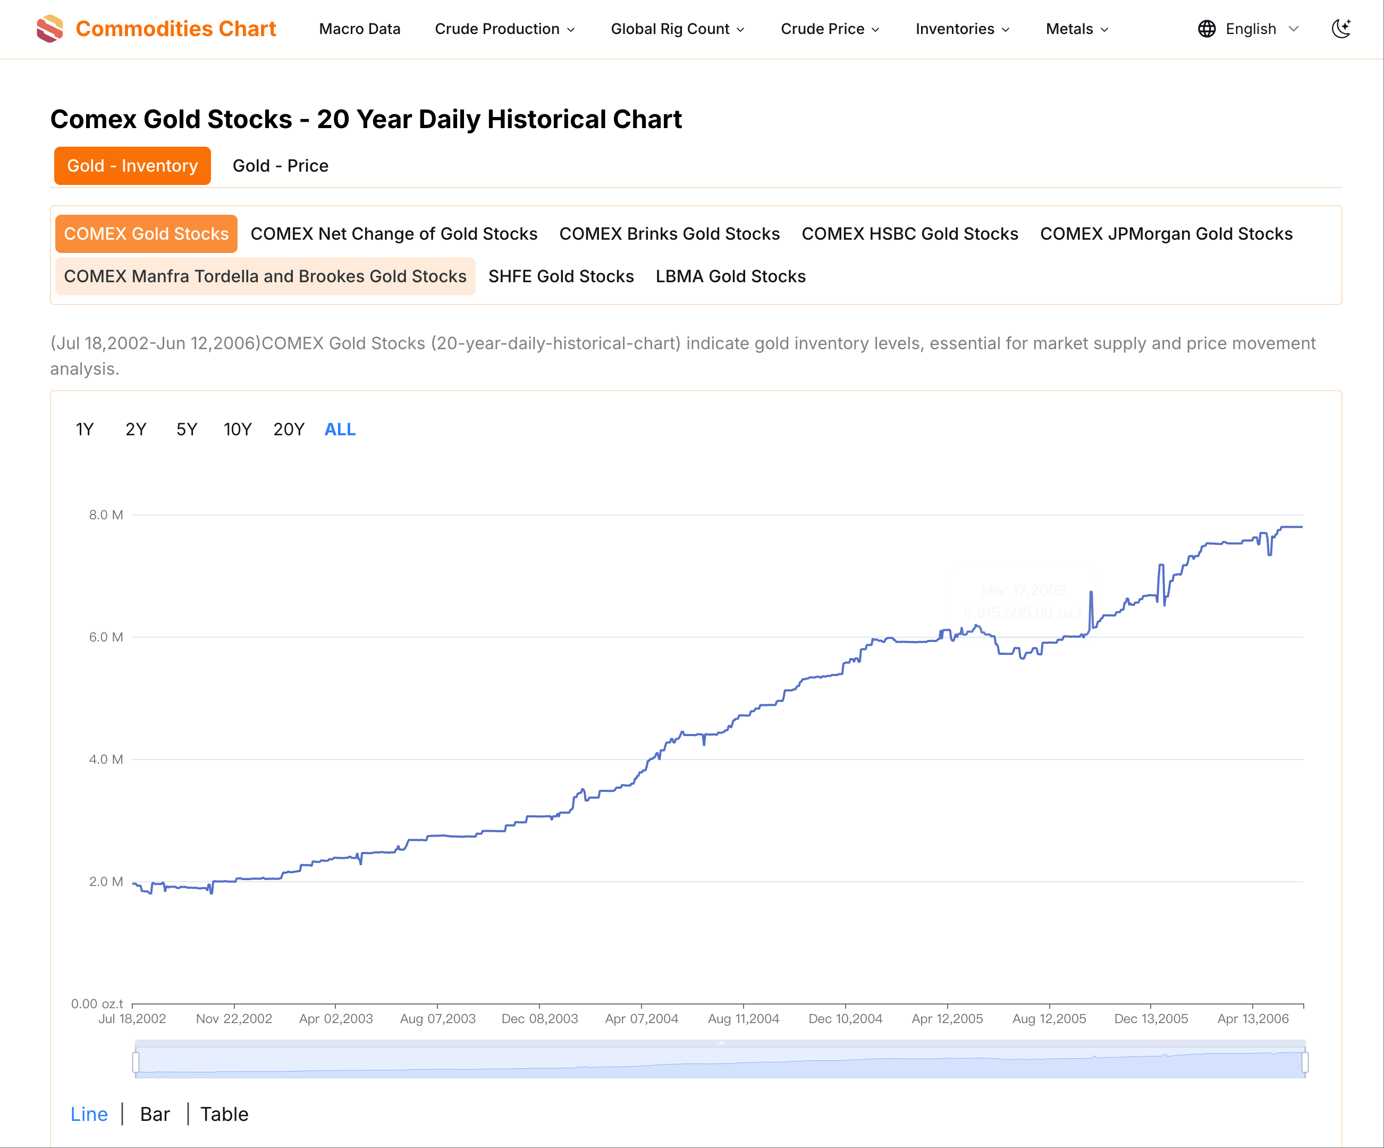Set chart range to 1Y
The height and width of the screenshot is (1148, 1384).
point(85,429)
